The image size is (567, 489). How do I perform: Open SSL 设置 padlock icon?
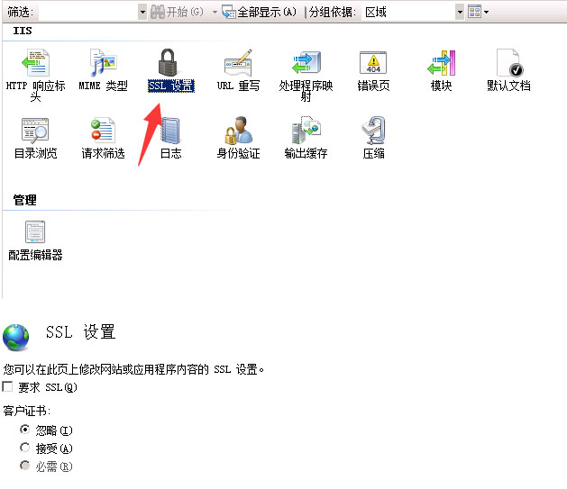(168, 62)
